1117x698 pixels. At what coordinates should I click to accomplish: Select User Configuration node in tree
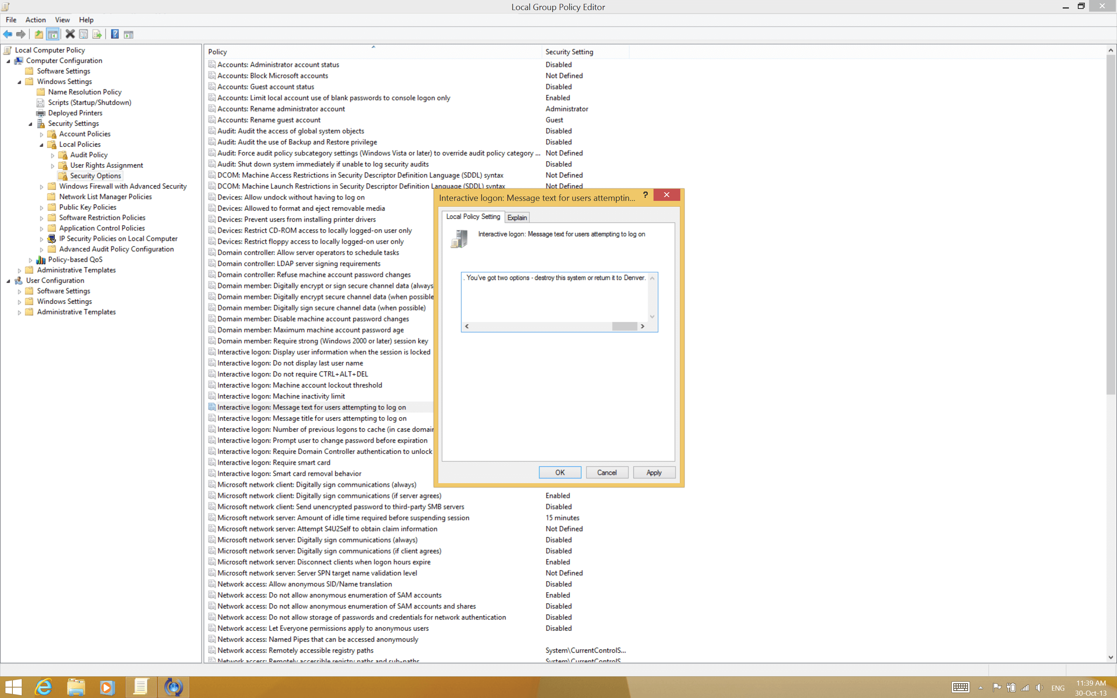[55, 280]
